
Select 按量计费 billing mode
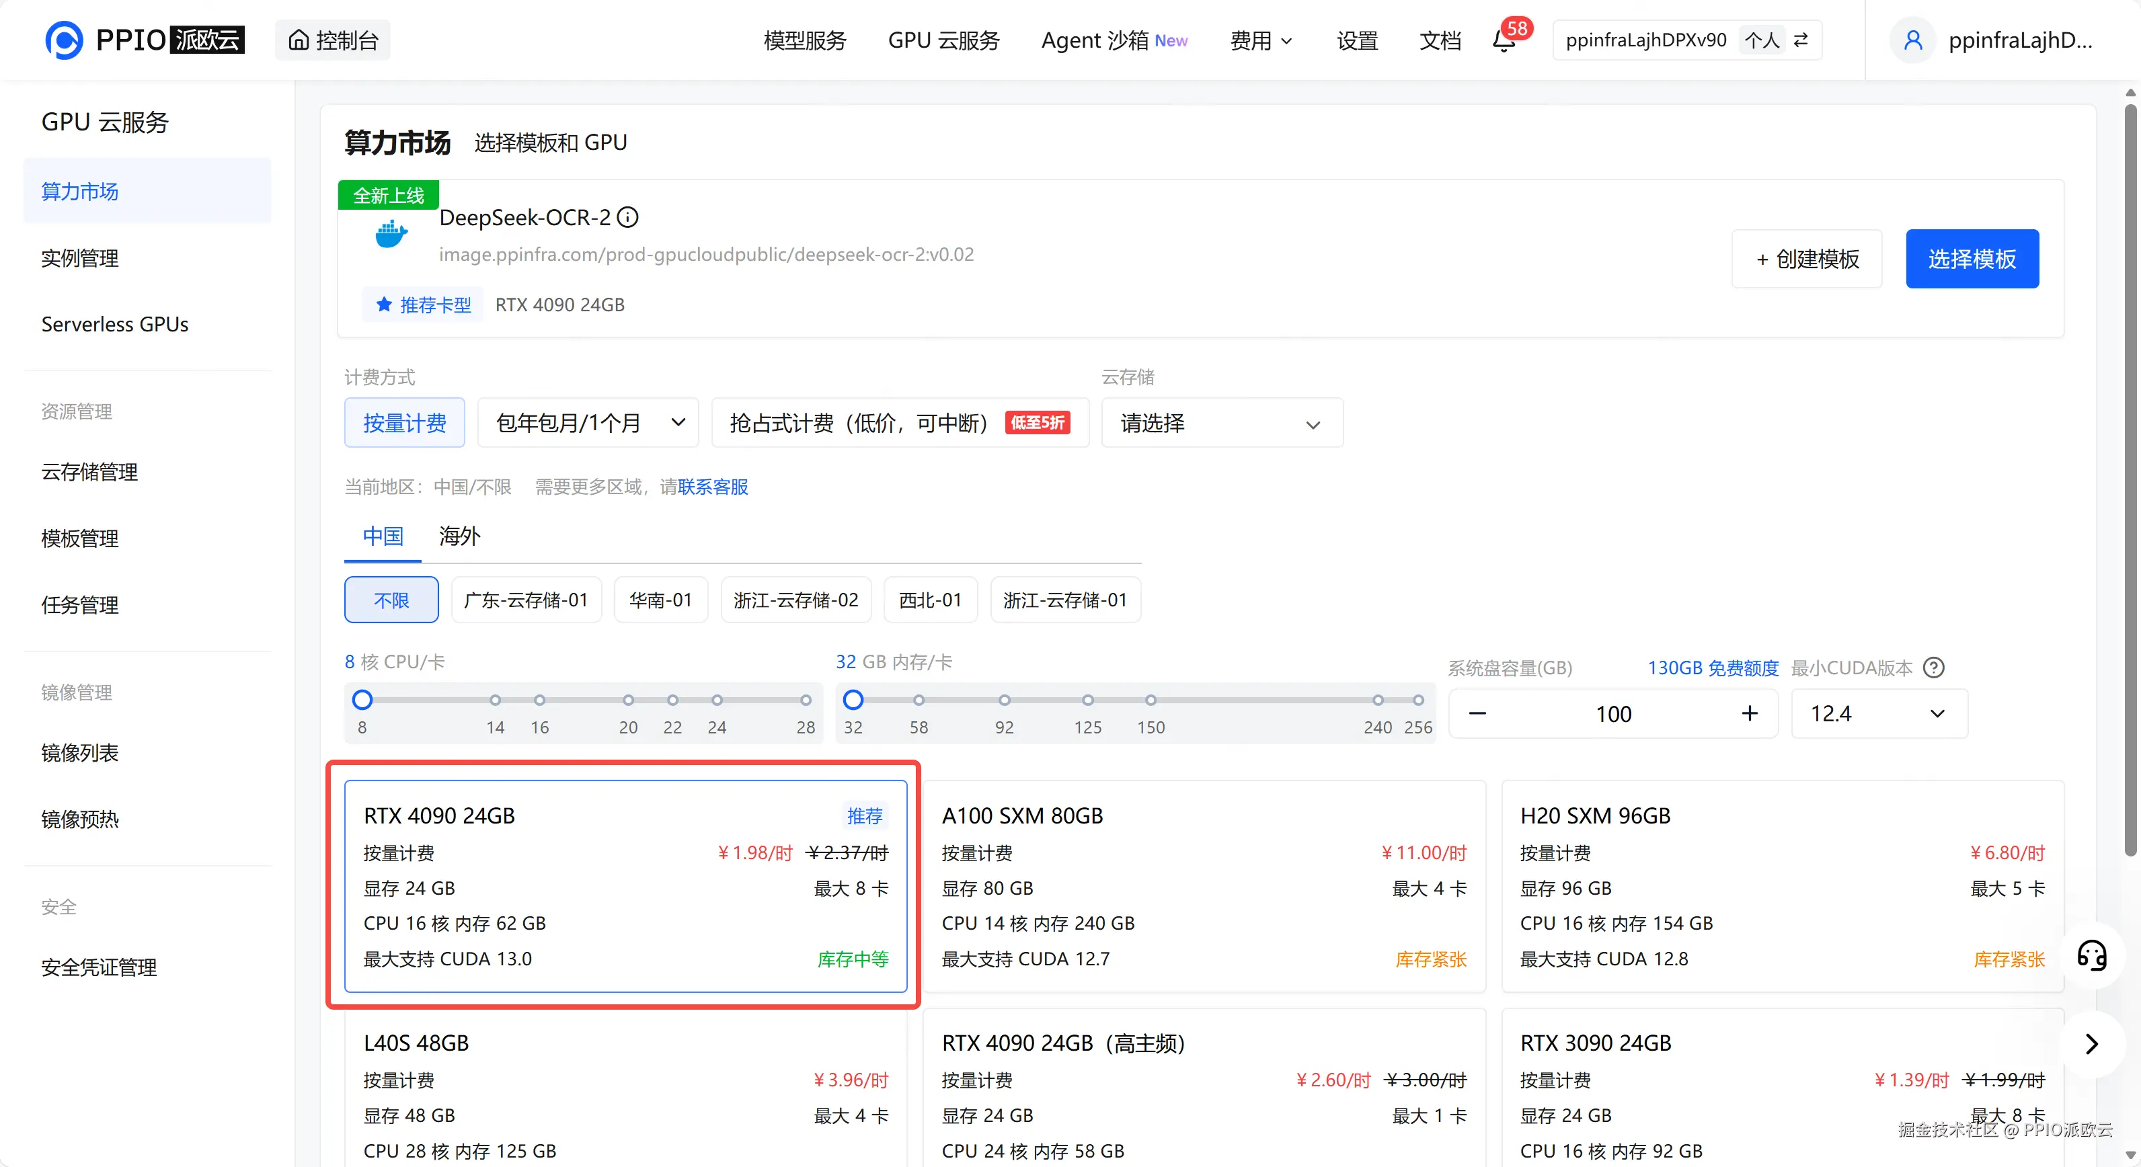pyautogui.click(x=405, y=423)
